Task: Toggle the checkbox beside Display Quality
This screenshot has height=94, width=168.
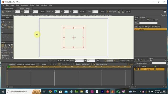Action: pyautogui.click(x=115, y=61)
